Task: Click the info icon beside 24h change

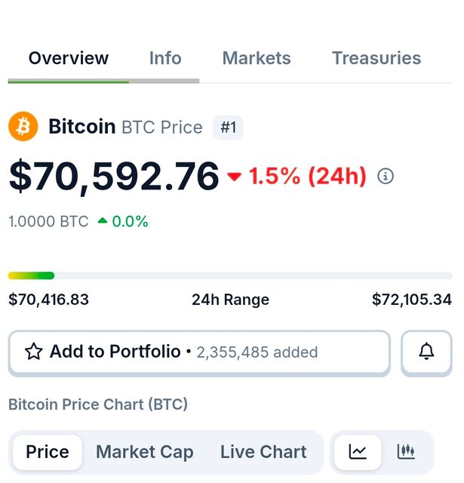Action: click(386, 177)
